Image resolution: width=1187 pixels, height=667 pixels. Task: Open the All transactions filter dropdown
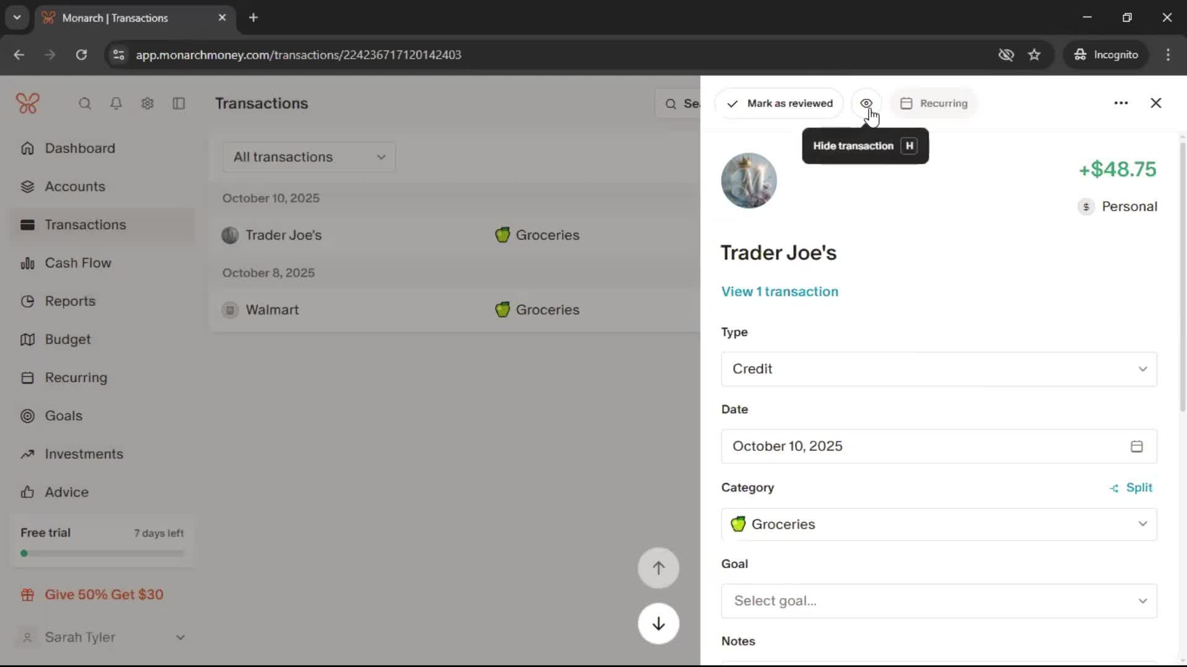[x=309, y=157]
